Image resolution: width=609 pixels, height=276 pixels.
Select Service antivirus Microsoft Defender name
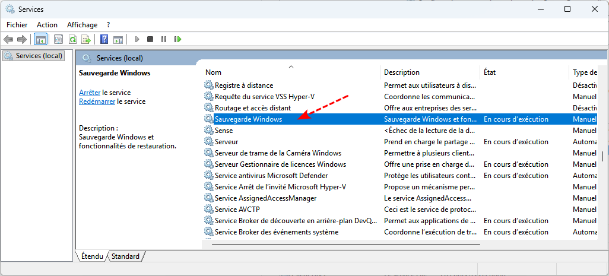pyautogui.click(x=271, y=176)
